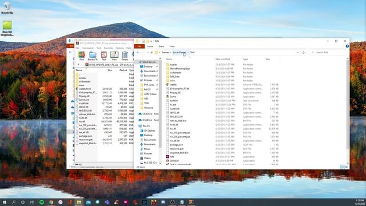Select Game.exe in the WinRAR archive list
The image size is (366, 206).
83,100
